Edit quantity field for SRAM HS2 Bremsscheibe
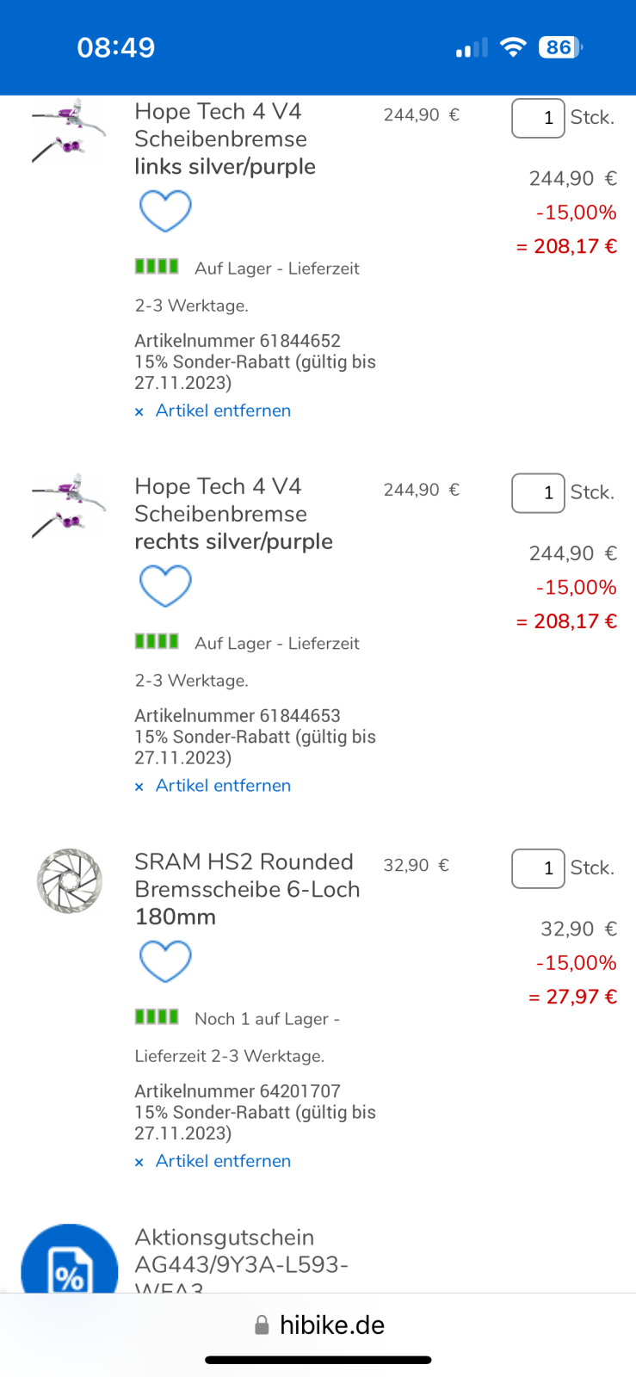This screenshot has height=1377, width=636. [x=538, y=868]
